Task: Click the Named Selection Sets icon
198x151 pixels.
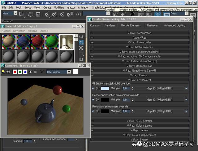Action: pyautogui.click(x=78, y=14)
